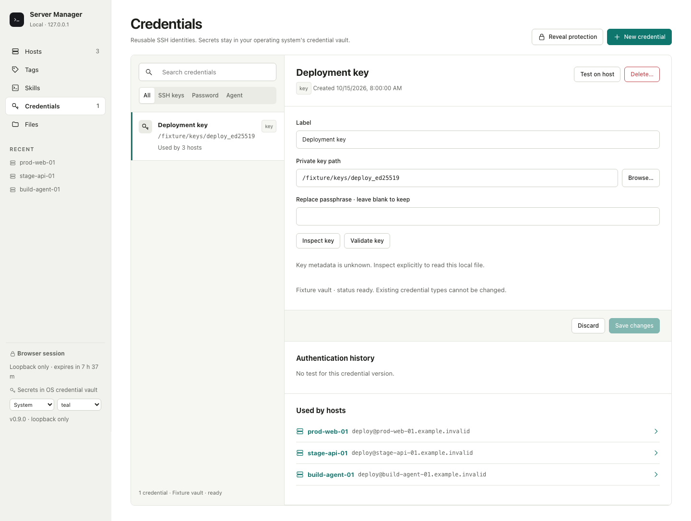Click the Test on host button
691x521 pixels.
tap(597, 74)
